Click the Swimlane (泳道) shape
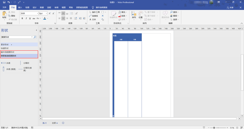This screenshot has height=129, width=244. point(6,63)
